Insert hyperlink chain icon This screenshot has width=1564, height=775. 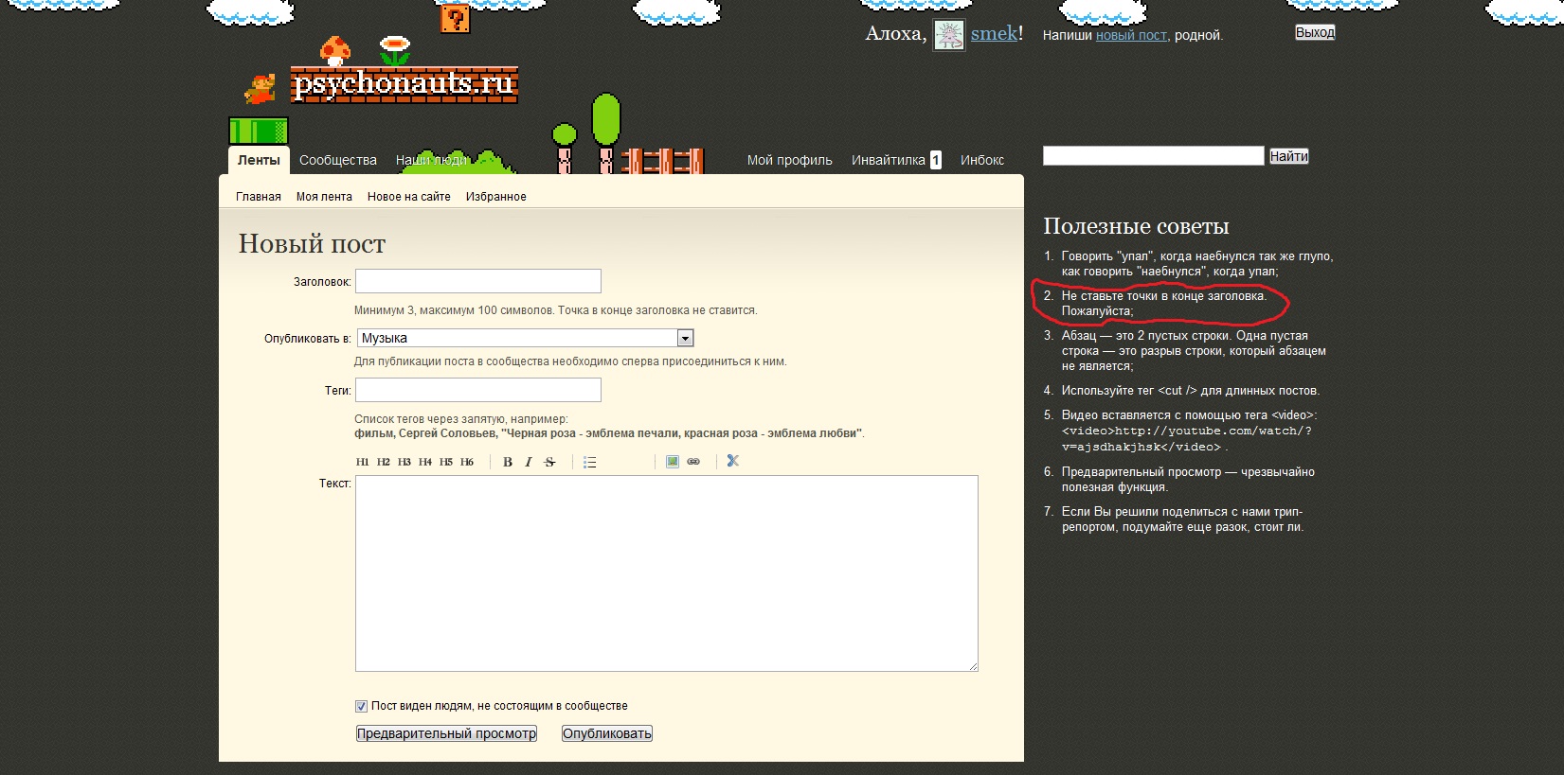693,462
